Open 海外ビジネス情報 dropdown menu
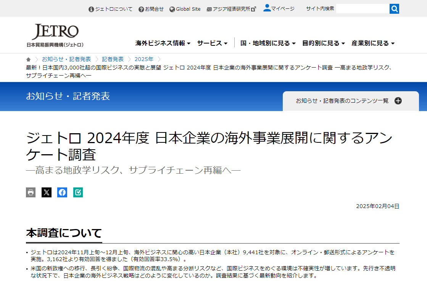Screen dimensions: 427x284 click(163, 43)
